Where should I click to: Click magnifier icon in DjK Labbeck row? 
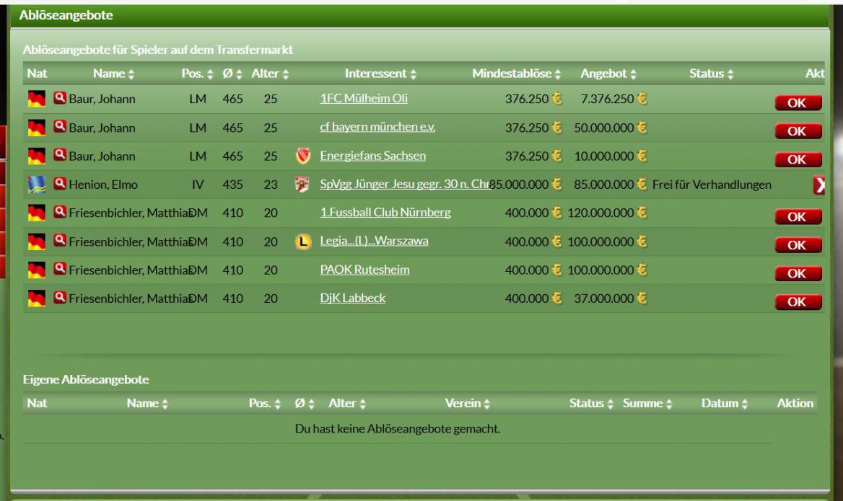pyautogui.click(x=61, y=298)
